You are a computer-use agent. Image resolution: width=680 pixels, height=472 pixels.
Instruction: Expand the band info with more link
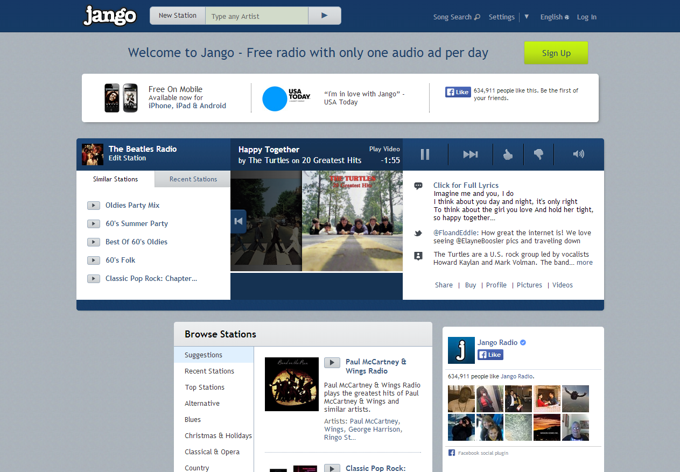584,262
